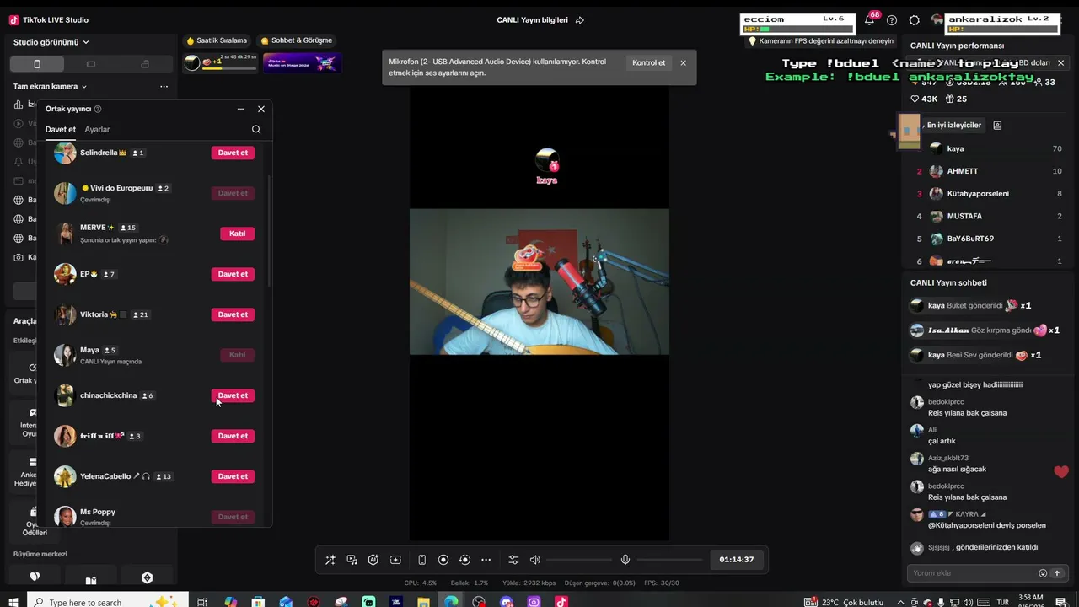Invite YelenaCabello with Davet et
This screenshot has height=607, width=1079.
(x=233, y=476)
